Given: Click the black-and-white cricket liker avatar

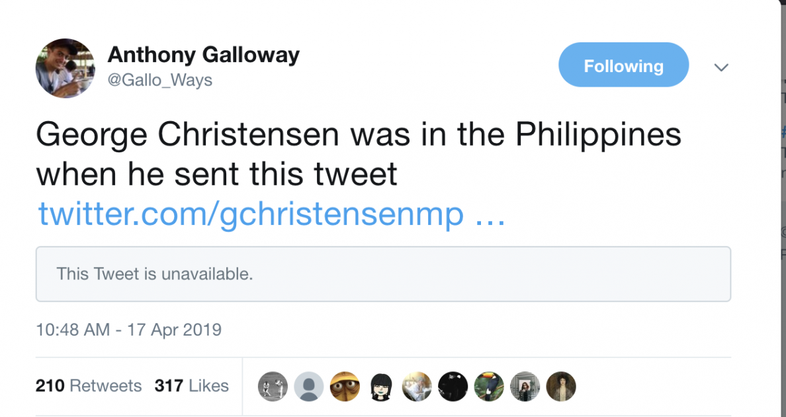Looking at the screenshot, I should click(273, 387).
